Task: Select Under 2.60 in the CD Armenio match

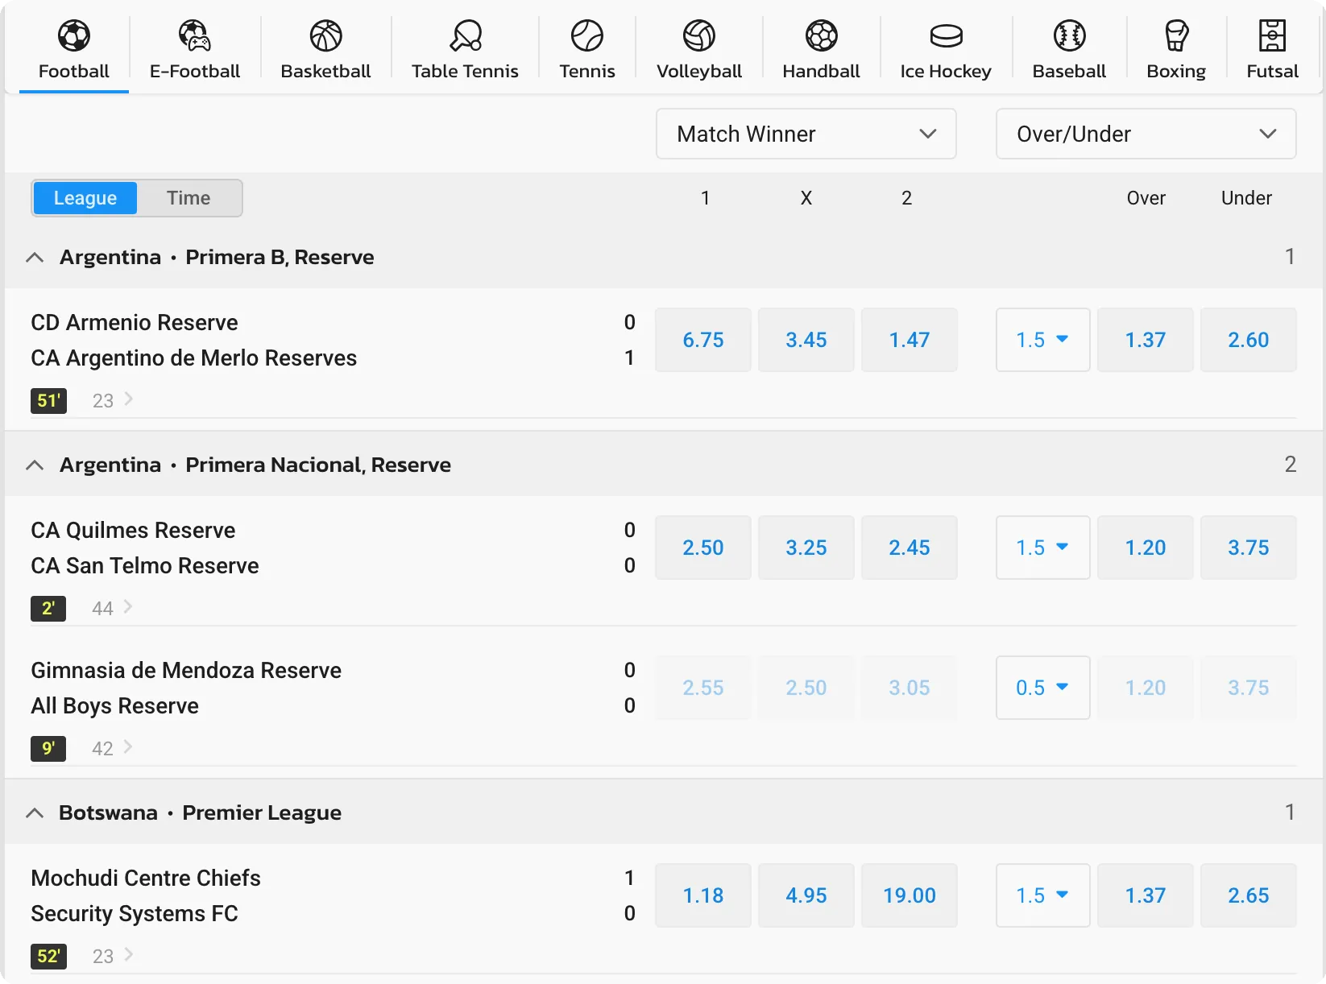Action: tap(1249, 340)
